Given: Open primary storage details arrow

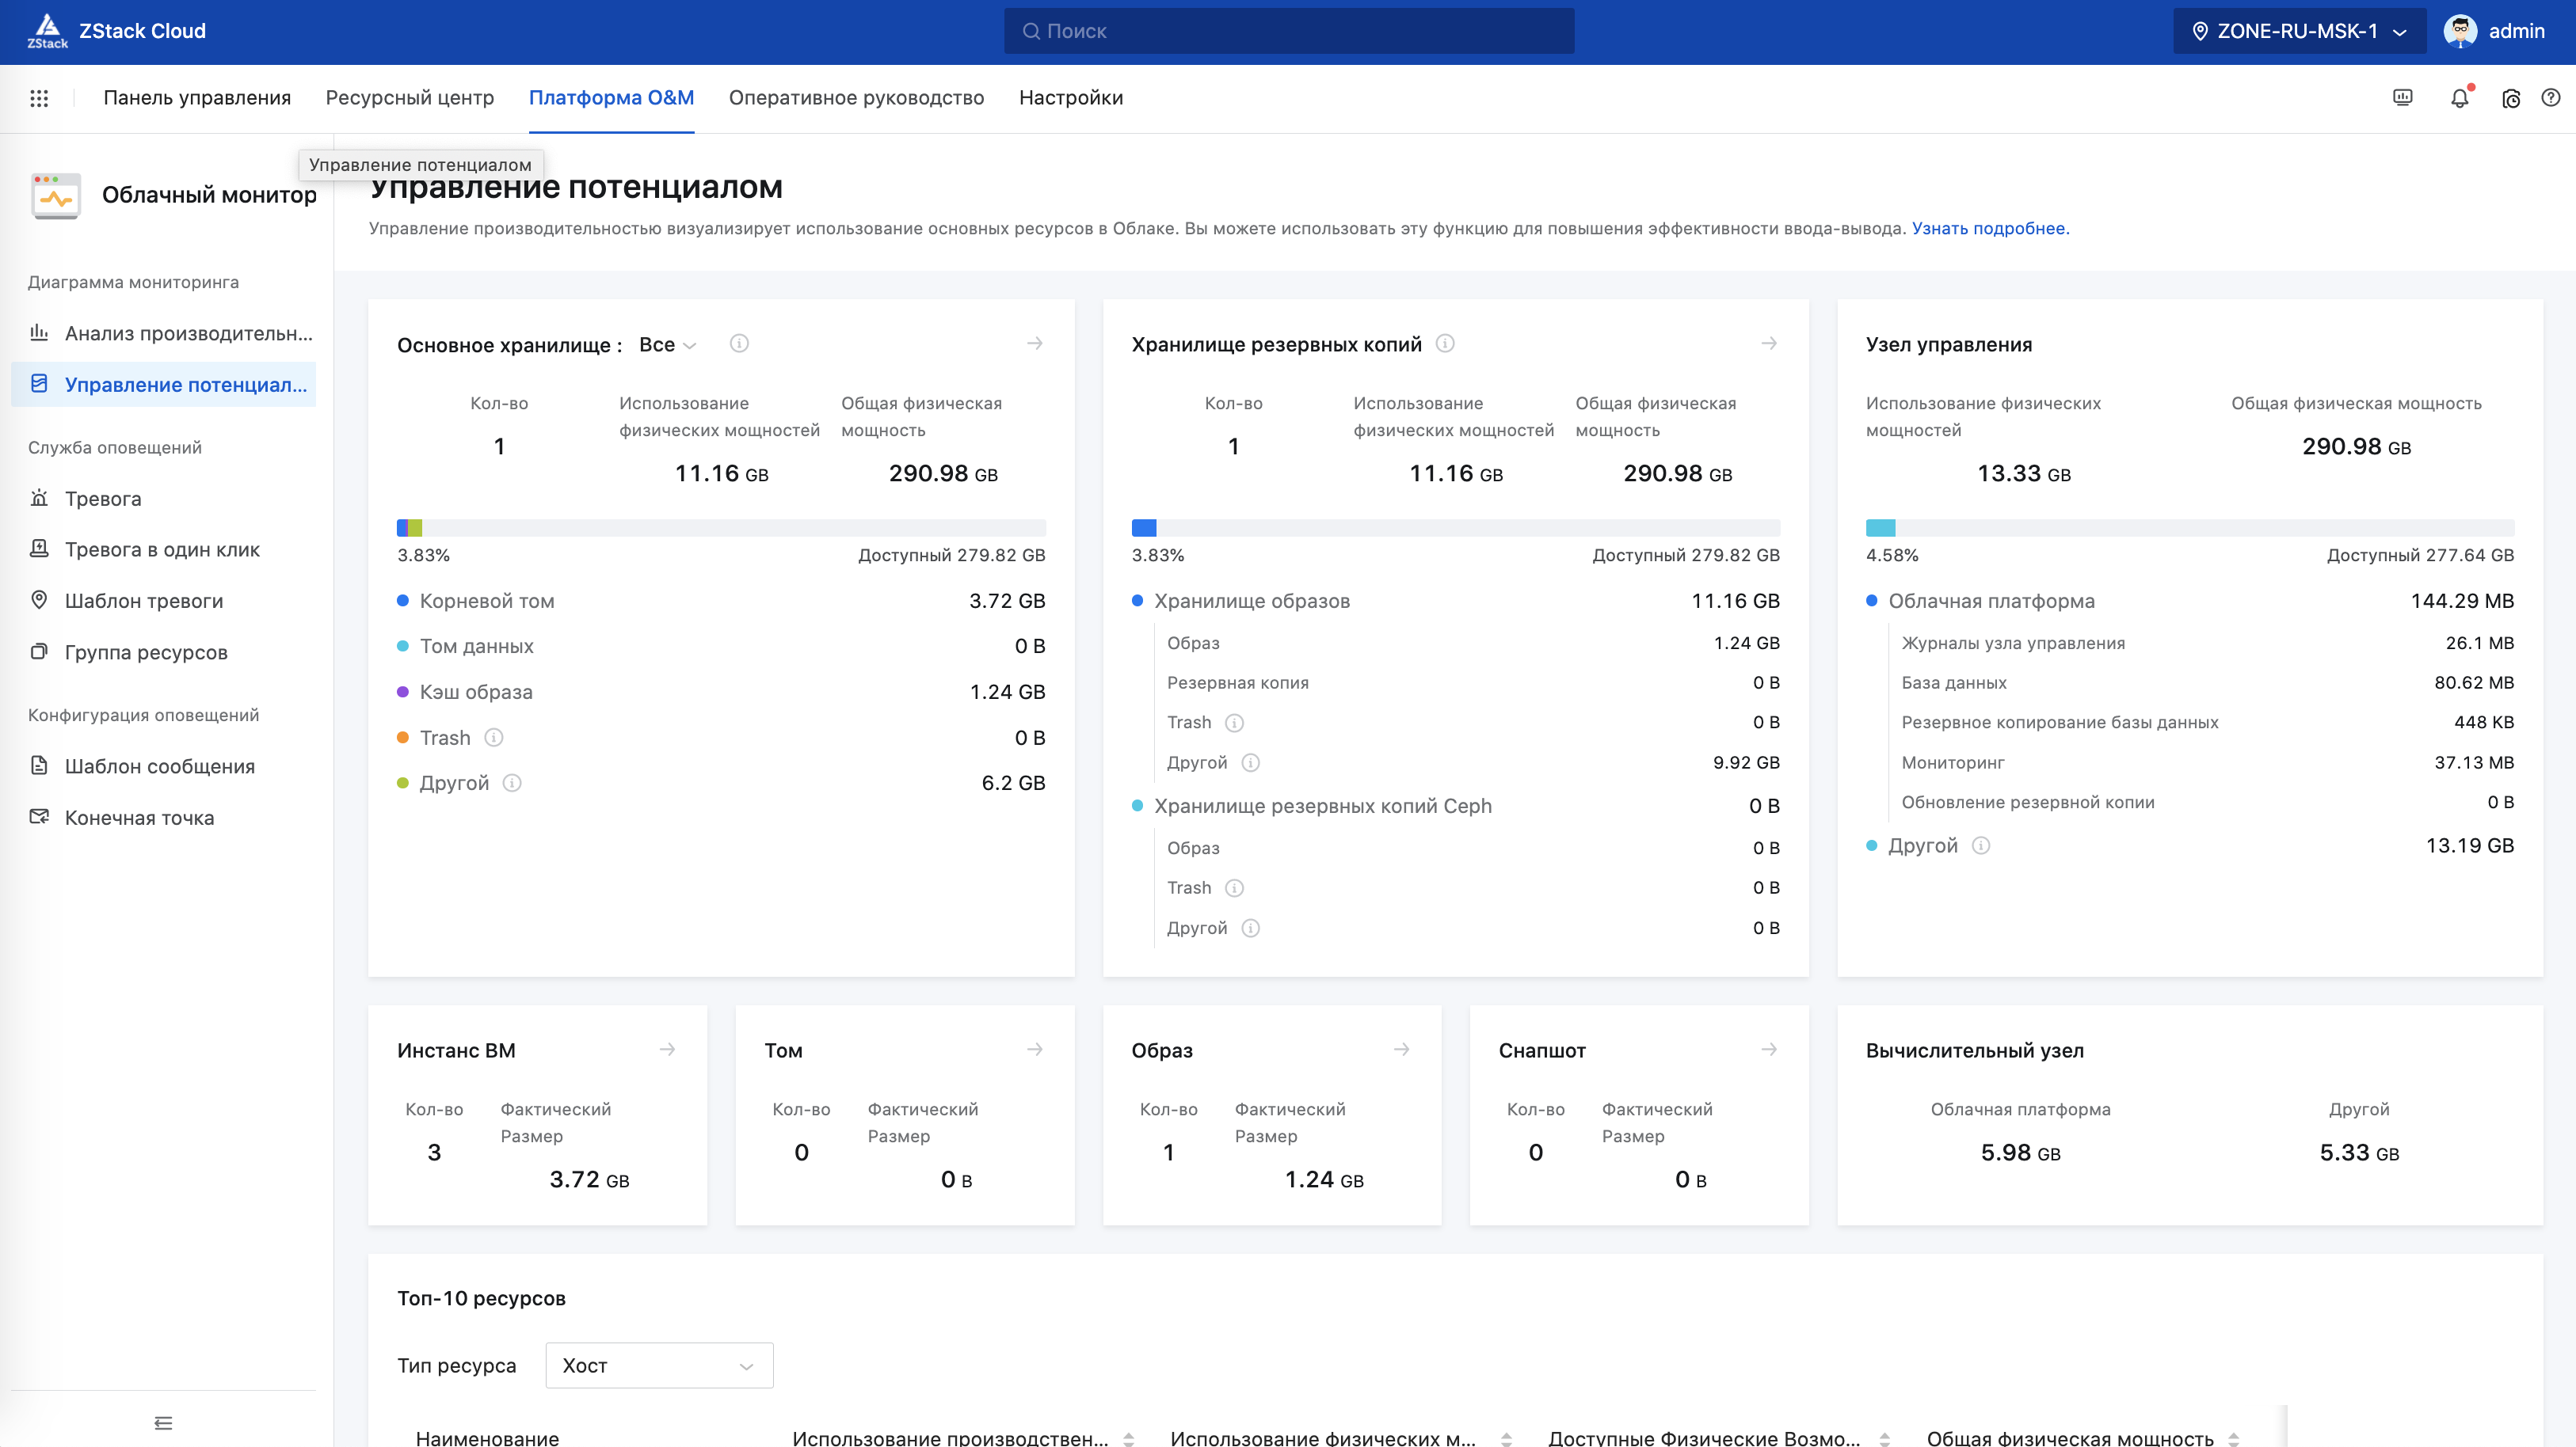Looking at the screenshot, I should [x=1035, y=344].
